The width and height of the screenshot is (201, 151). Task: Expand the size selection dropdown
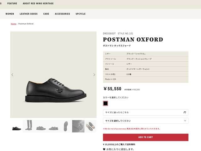[146, 120]
